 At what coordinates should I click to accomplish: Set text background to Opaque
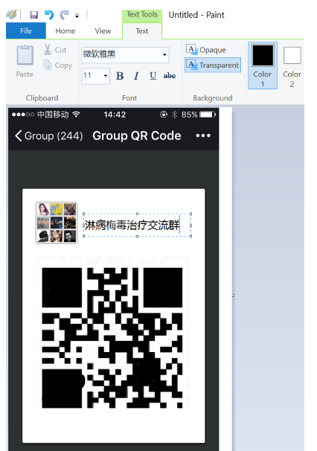(206, 50)
